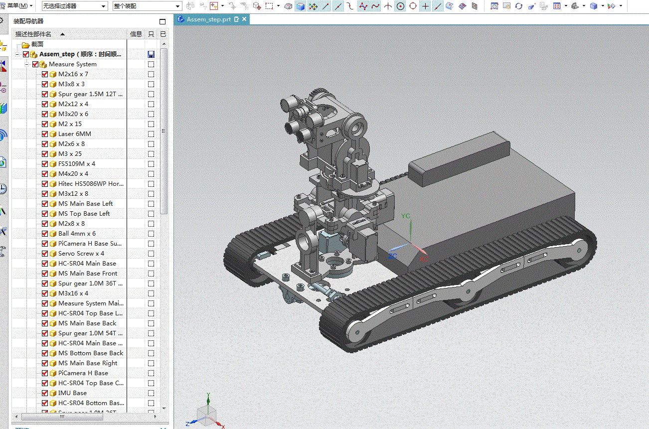649x429 pixels.
Task: Collapse the Assem_step tree node
Action: coord(17,54)
